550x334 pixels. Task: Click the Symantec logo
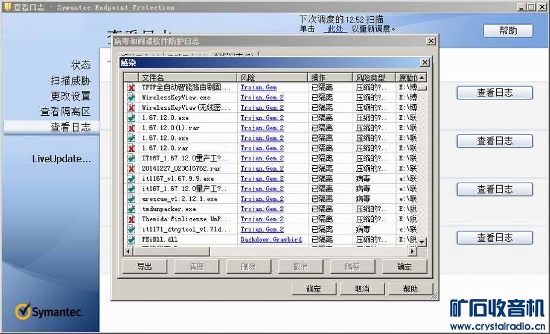click(49, 311)
